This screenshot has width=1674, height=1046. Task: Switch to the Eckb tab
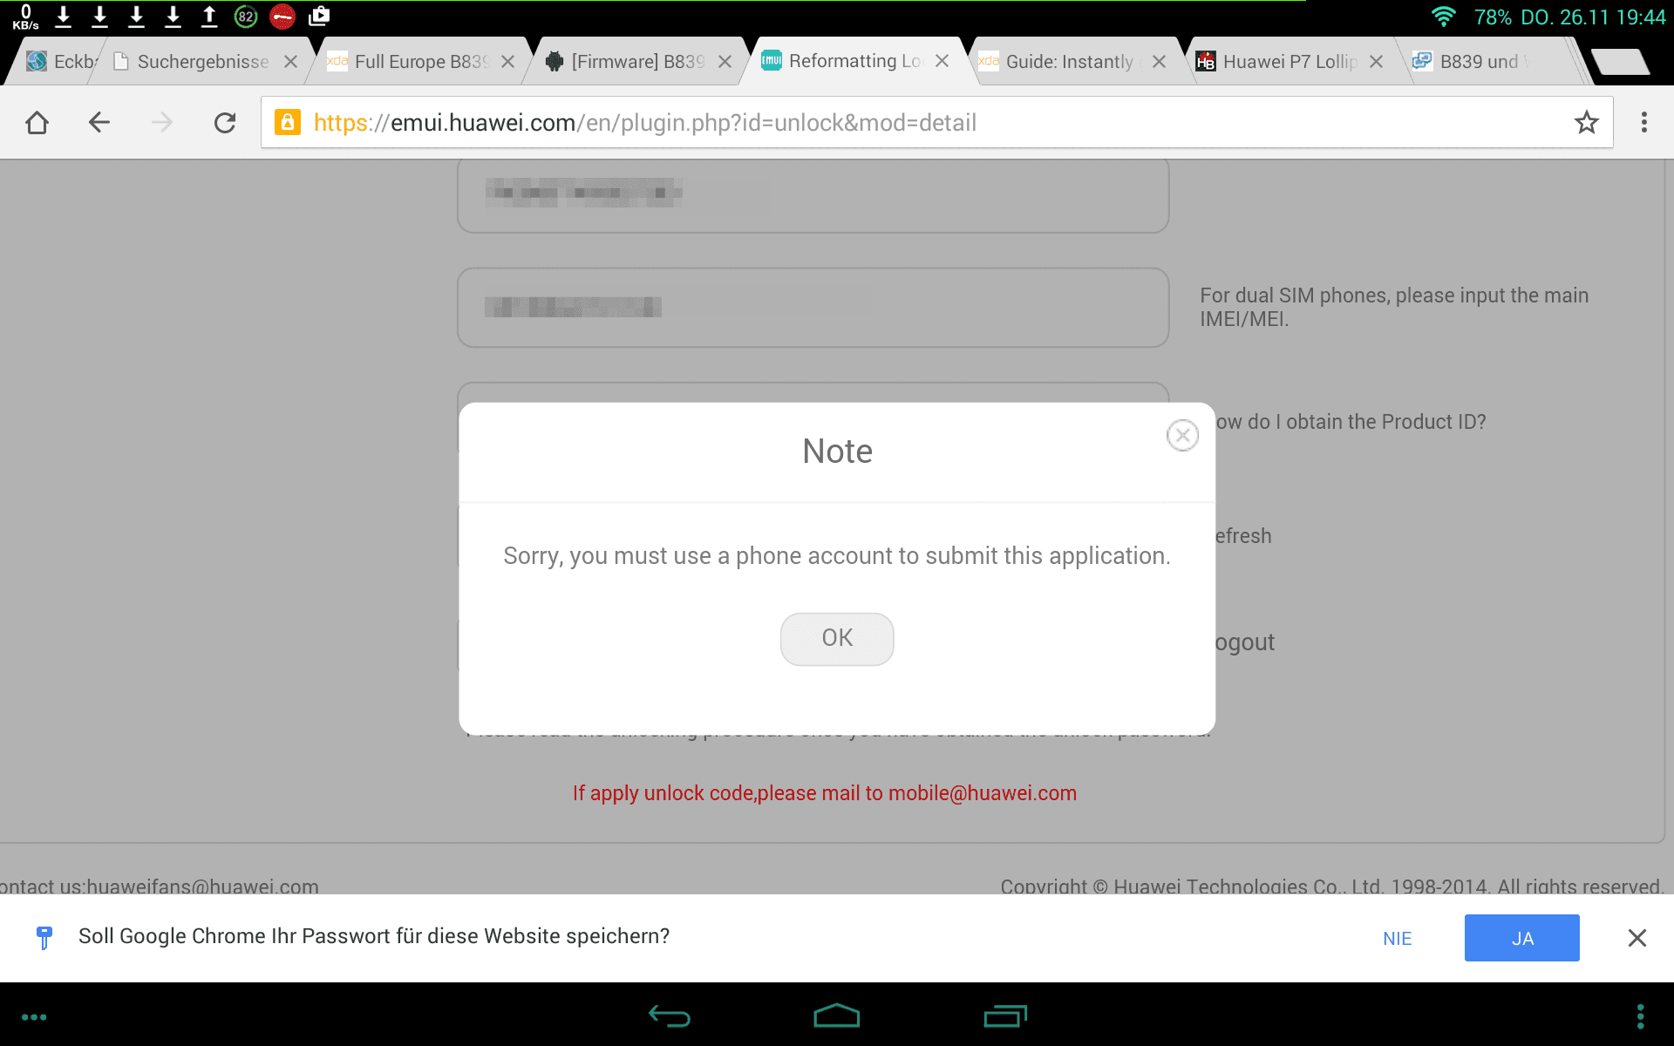tap(61, 61)
